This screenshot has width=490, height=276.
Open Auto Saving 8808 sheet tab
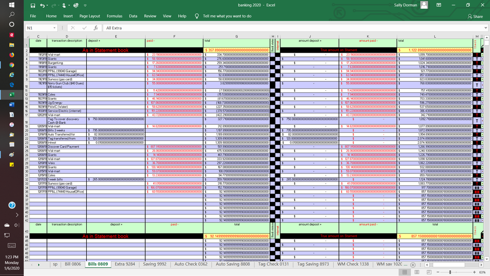[x=233, y=264]
